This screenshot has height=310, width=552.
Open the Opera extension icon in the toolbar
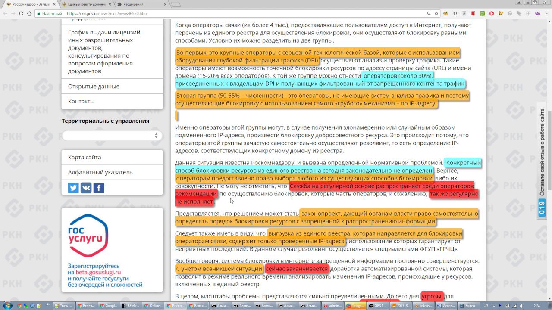pos(492,13)
